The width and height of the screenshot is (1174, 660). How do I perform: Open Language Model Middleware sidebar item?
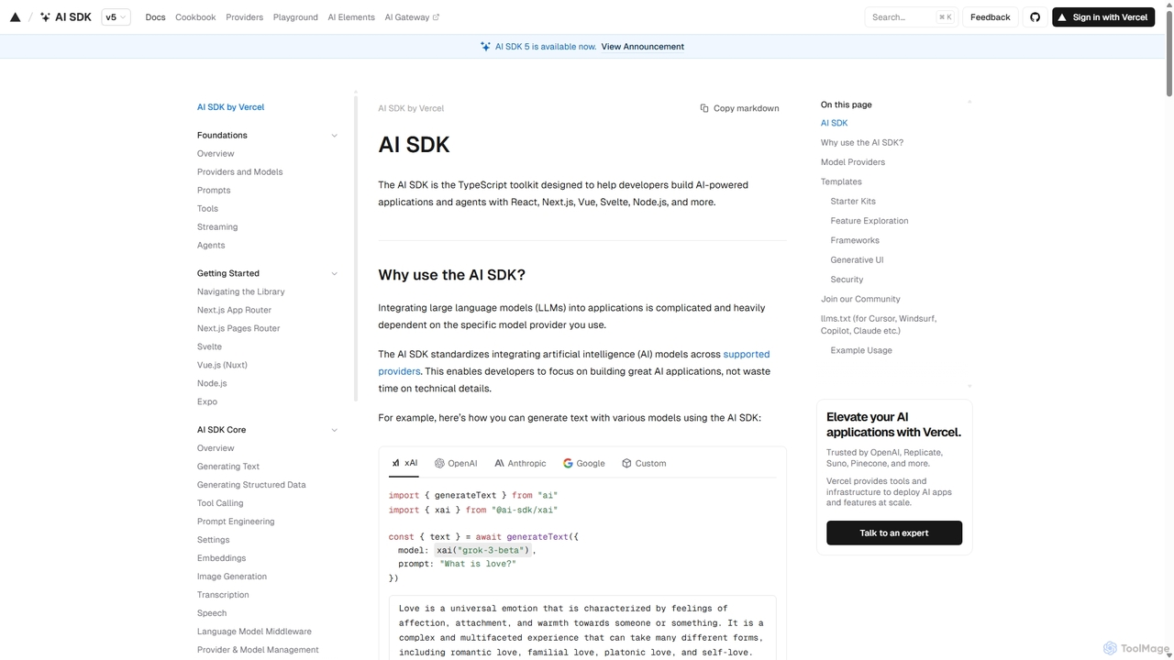[254, 632]
